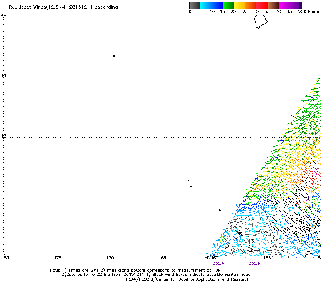The width and height of the screenshot is (321, 282).
Task: Click the purple '23:26' time stamp
Action: [255, 263]
